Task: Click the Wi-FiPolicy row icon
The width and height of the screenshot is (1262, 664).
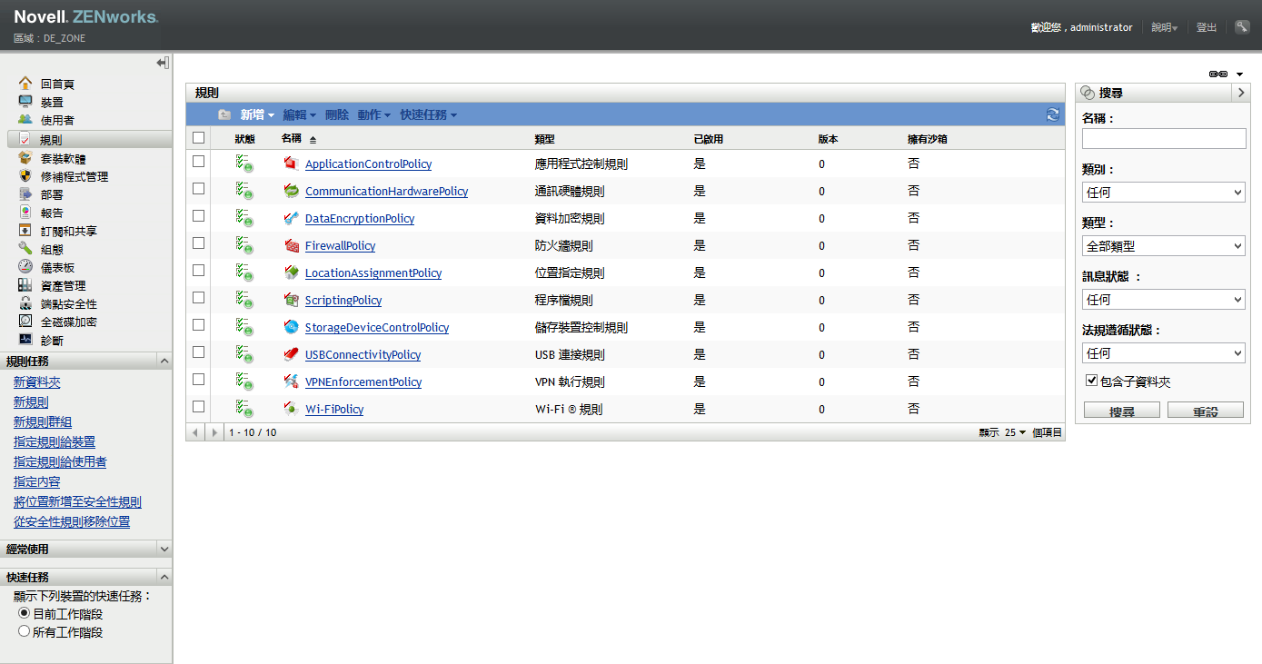Action: point(292,409)
